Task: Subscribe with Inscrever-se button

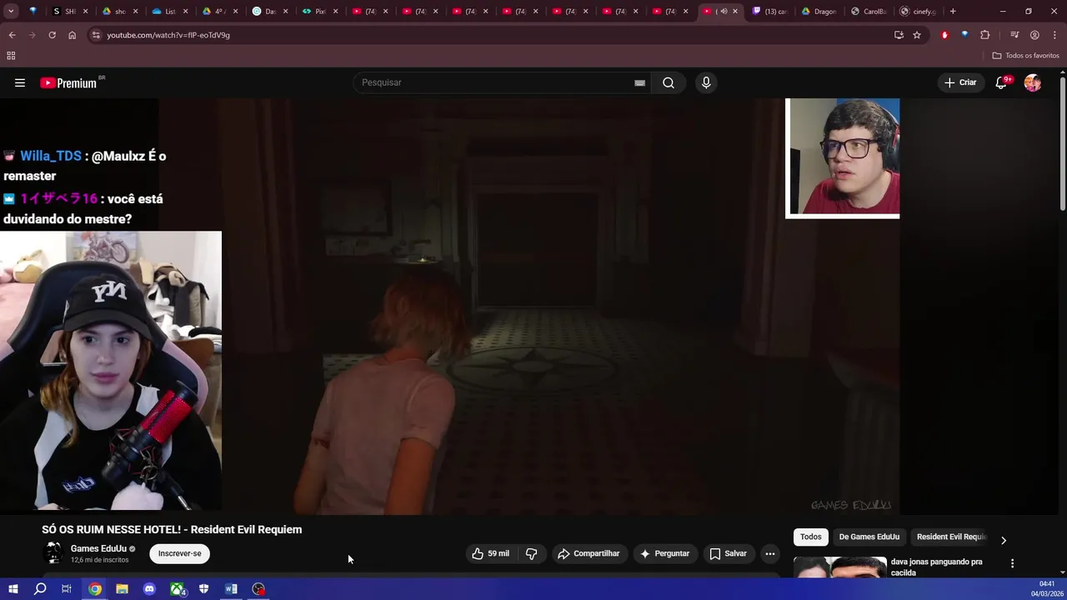Action: (x=179, y=553)
